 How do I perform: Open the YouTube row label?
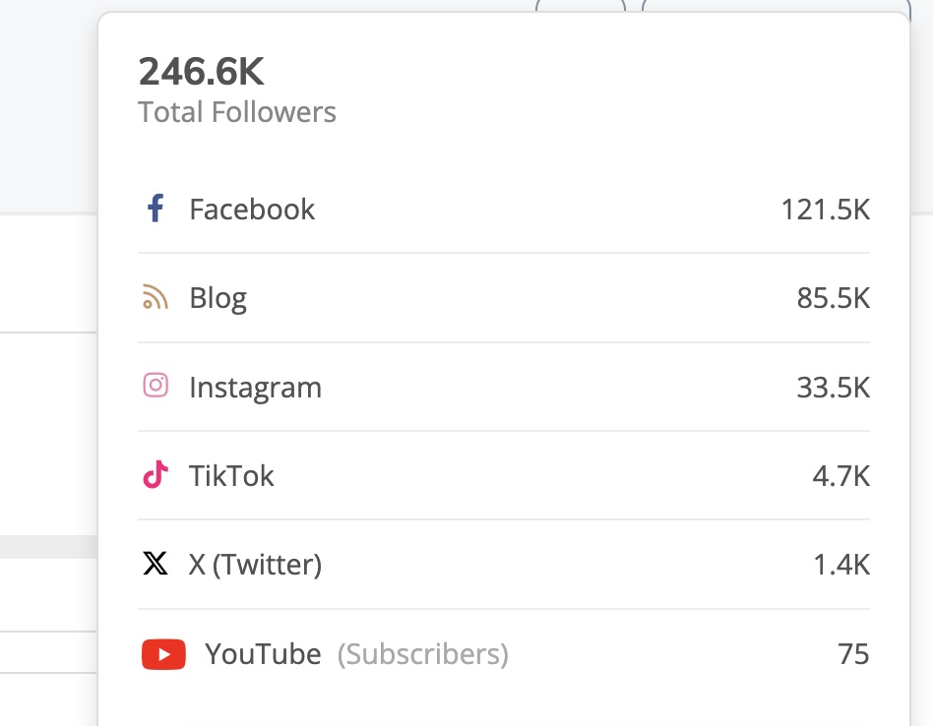click(263, 654)
